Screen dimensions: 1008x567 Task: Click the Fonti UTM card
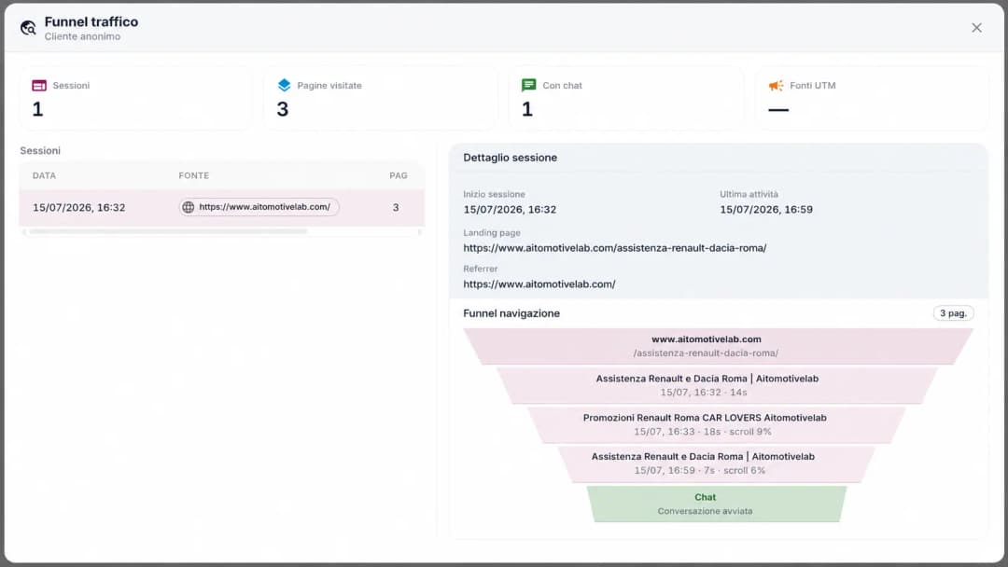click(x=873, y=98)
